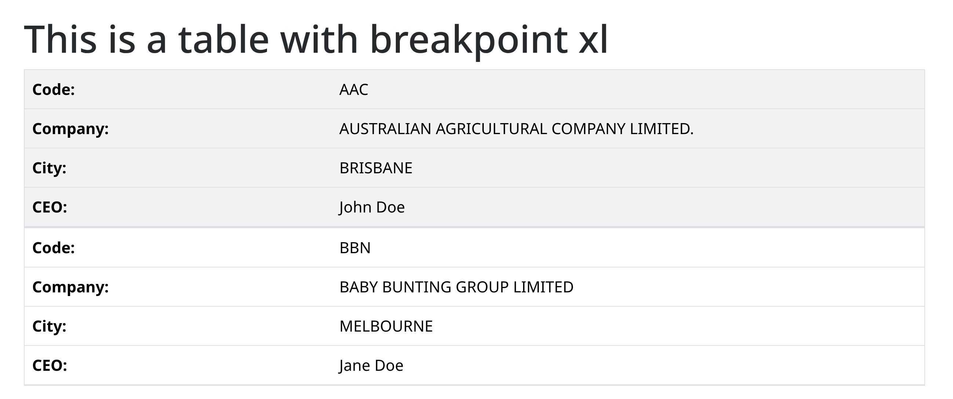Click BABY BUNTING GROUP LIMITED text
953x399 pixels.
coord(456,287)
